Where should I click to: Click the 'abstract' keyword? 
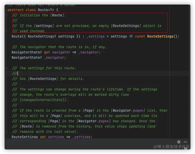pyautogui.click(x=15, y=10)
